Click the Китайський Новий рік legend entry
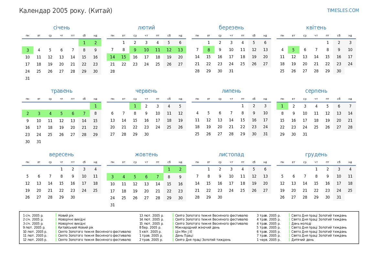378x267 pixels. 76,228
